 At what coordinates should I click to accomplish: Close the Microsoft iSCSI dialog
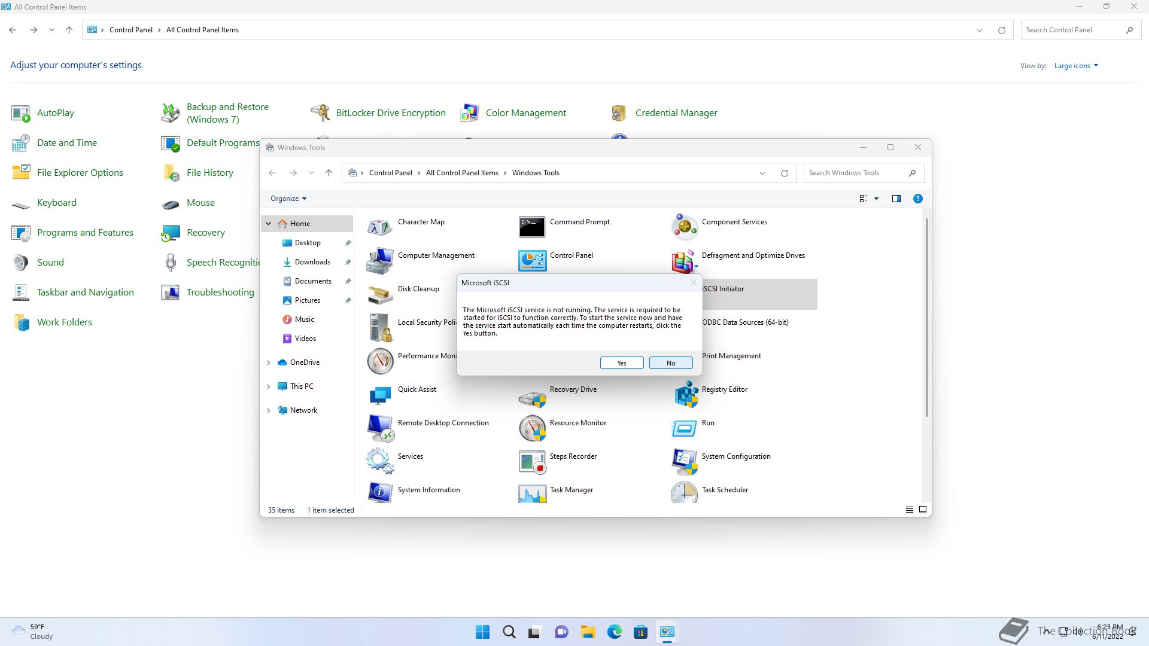pos(694,282)
